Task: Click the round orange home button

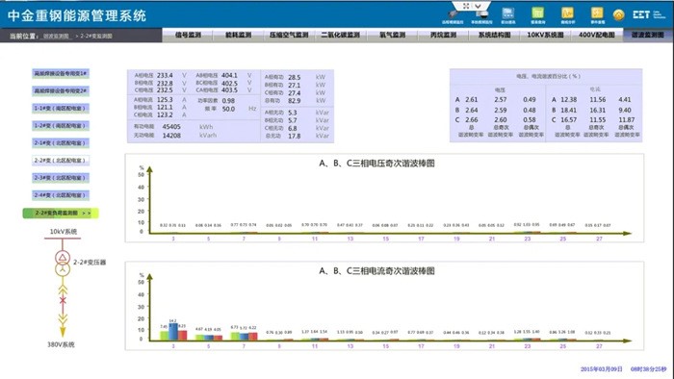Action: (x=618, y=15)
